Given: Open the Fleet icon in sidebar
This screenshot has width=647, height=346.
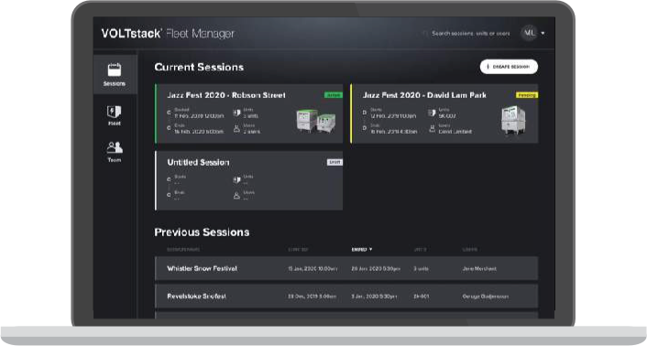Looking at the screenshot, I should coord(115,112).
